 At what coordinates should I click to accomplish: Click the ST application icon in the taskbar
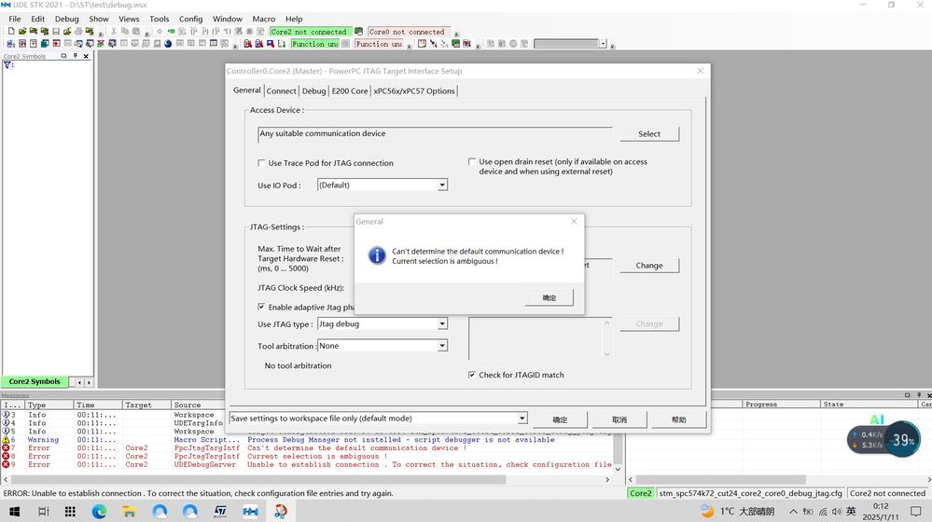(220, 511)
